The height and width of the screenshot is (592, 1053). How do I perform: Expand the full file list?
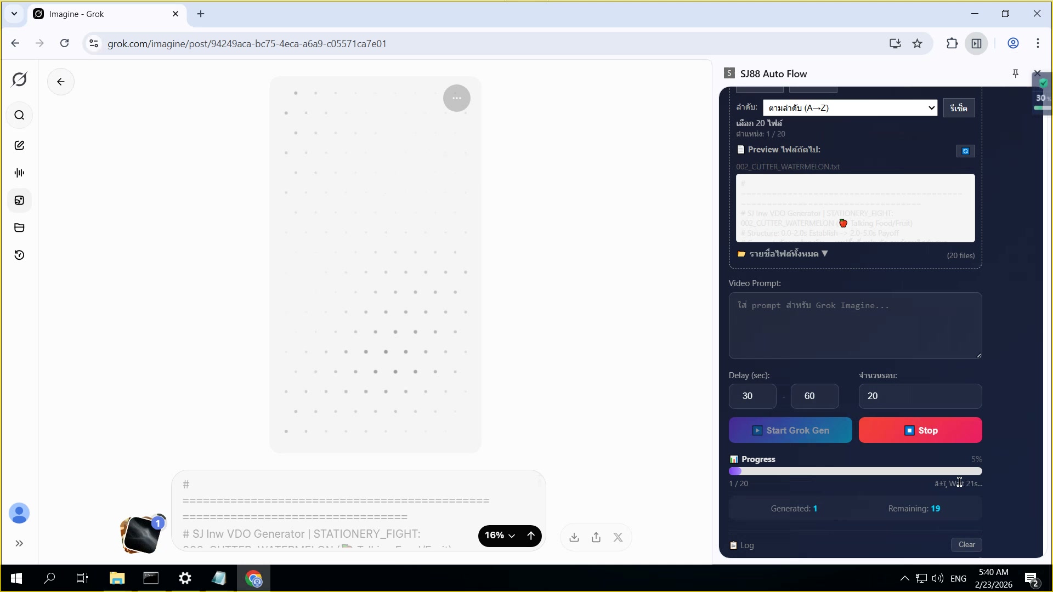pyautogui.click(x=783, y=254)
